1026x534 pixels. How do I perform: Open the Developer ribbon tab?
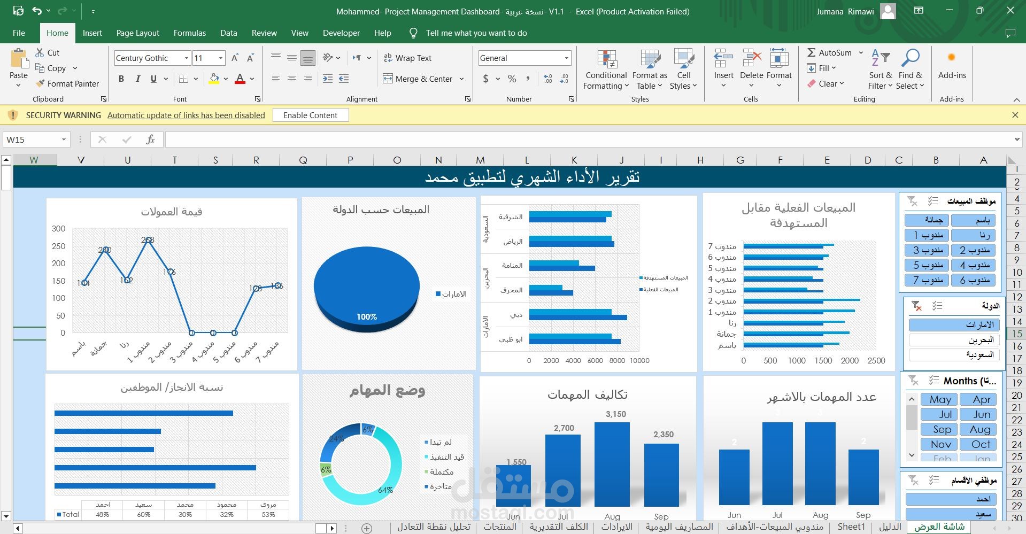(x=341, y=33)
